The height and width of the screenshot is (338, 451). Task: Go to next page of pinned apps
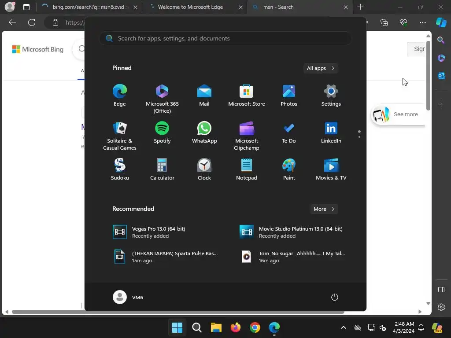(x=359, y=137)
